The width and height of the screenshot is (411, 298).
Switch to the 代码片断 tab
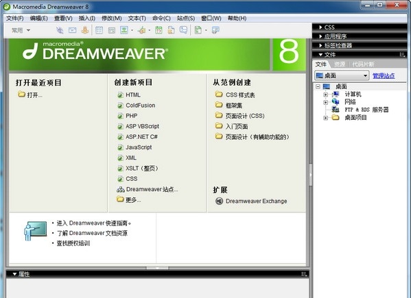(x=363, y=64)
